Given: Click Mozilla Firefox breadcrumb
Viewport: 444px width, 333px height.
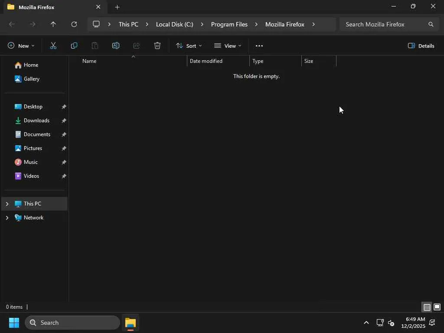Looking at the screenshot, I should tap(284, 24).
